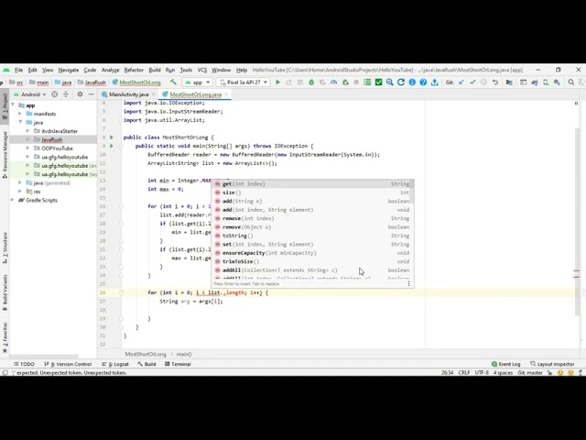Image resolution: width=586 pixels, height=440 pixels.
Task: Run main method from gutter arrow line 9
Action: point(112,146)
